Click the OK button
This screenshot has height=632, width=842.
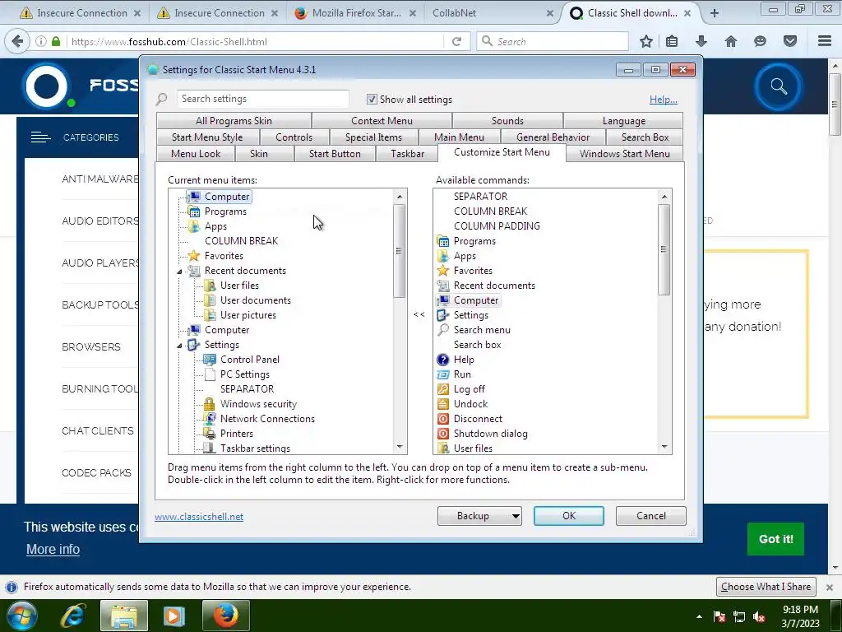pos(569,516)
